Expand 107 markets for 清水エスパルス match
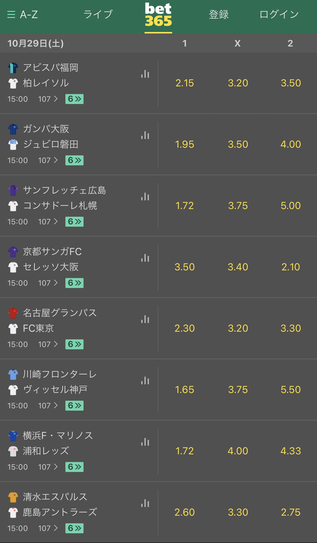 48,528
